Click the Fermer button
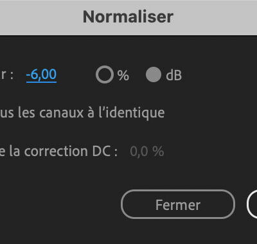Screen dimensions: 257x244 click(178, 204)
